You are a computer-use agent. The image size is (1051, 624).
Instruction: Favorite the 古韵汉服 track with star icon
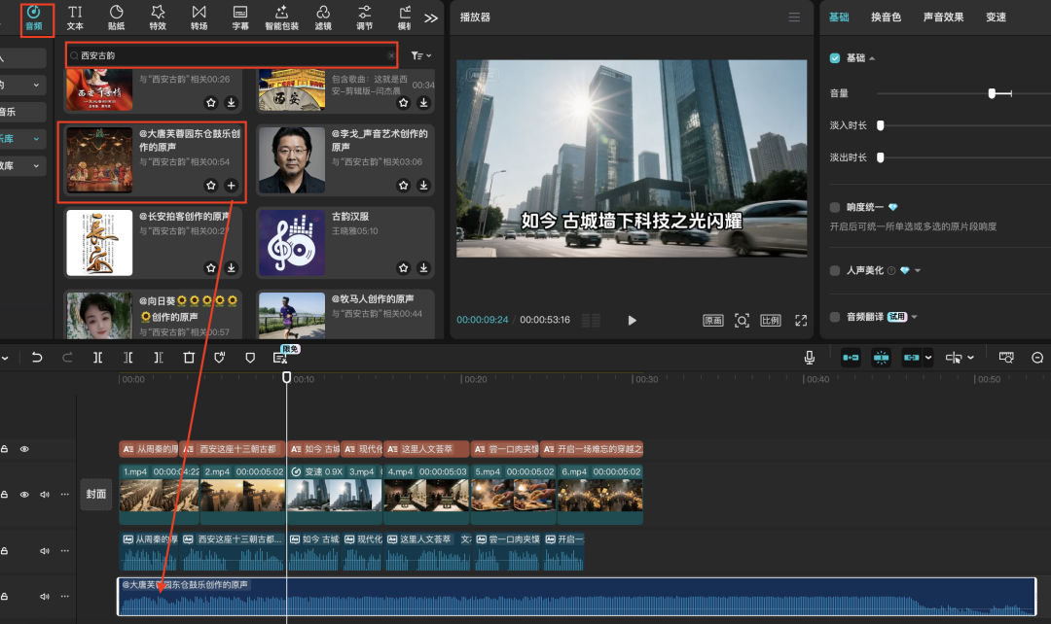click(x=404, y=270)
